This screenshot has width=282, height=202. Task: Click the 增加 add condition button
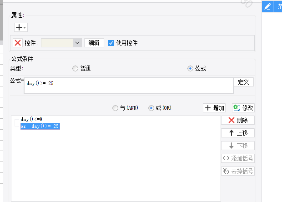click(x=214, y=108)
